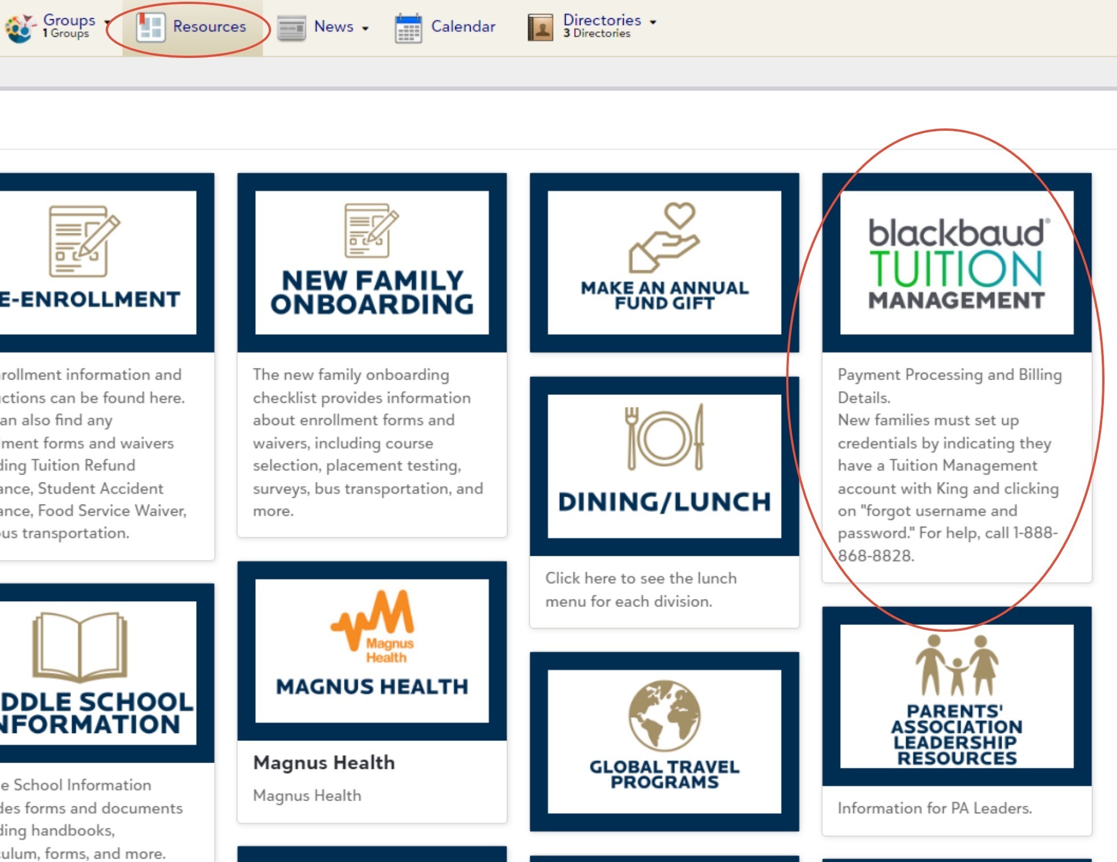Click 'School Information' description under Middle School tile
Viewport: 1117px width, 862px height.
(x=82, y=785)
